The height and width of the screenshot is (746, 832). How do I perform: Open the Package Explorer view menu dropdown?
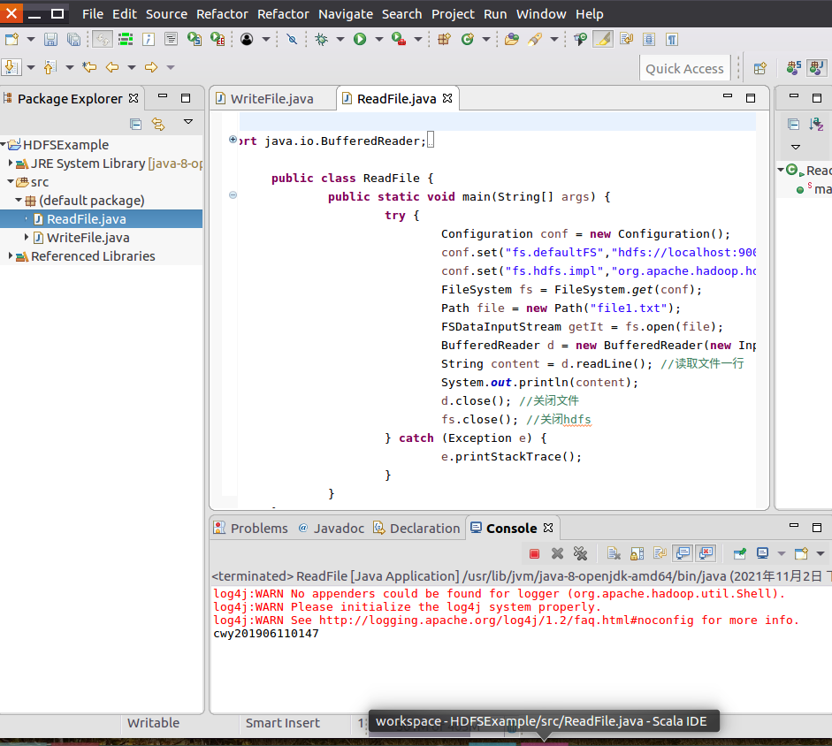187,122
